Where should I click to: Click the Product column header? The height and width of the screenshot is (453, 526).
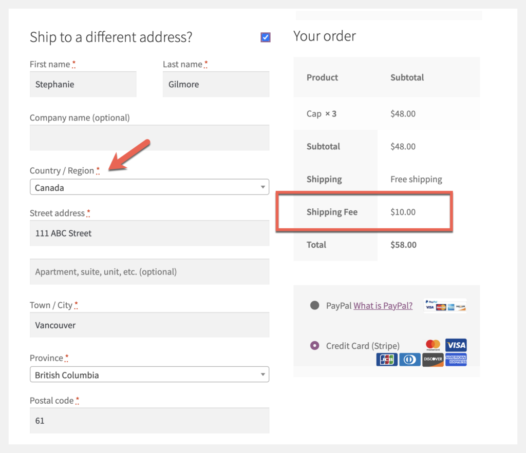click(x=322, y=77)
